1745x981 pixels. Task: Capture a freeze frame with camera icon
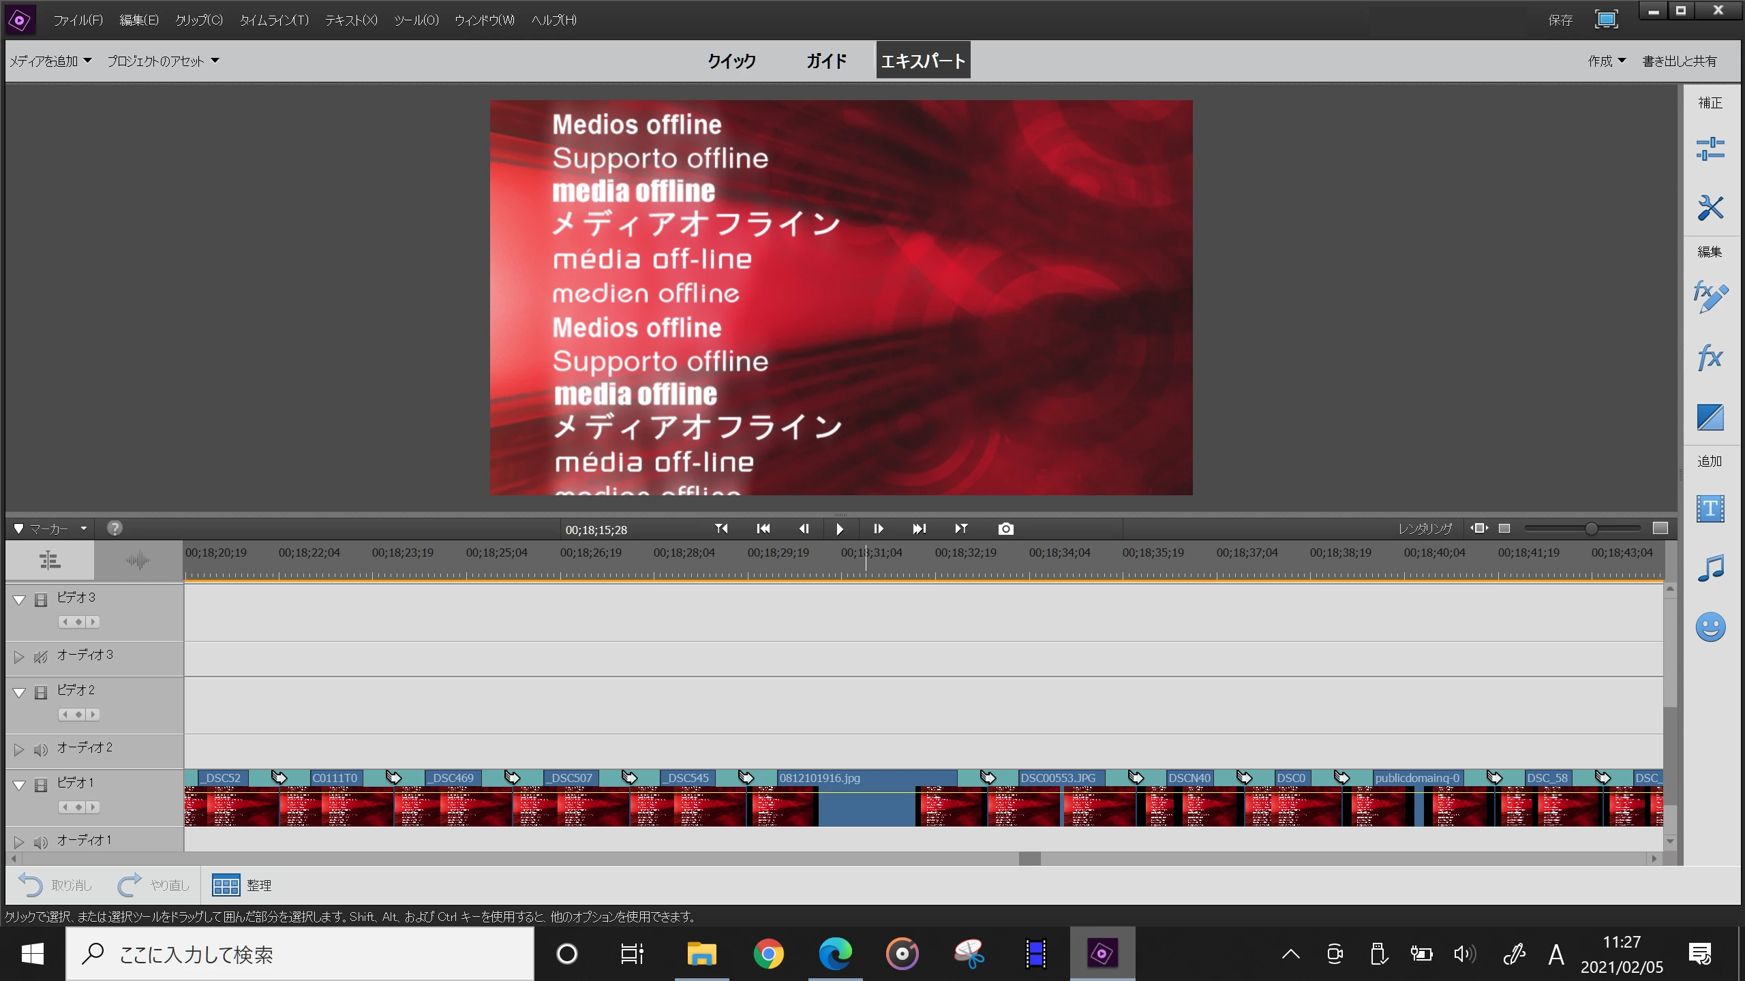point(1005,529)
